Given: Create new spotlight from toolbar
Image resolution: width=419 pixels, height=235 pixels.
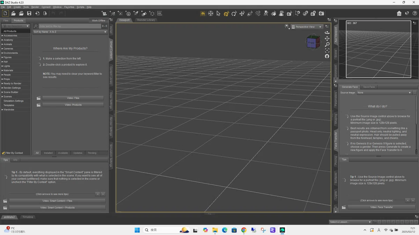Looking at the screenshot, I should pyautogui.click(x=136, y=13).
